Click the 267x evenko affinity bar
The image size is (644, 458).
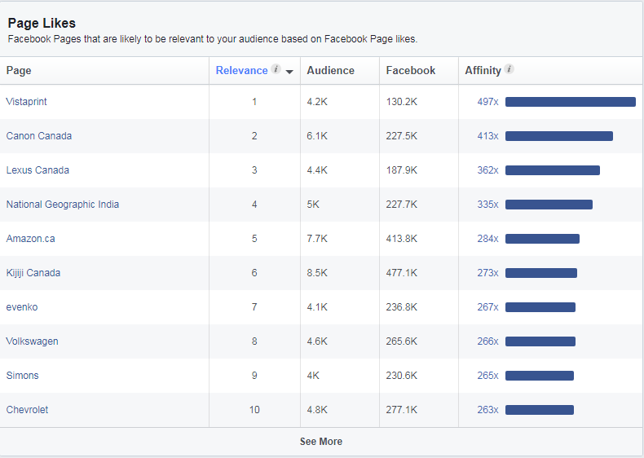(x=540, y=307)
